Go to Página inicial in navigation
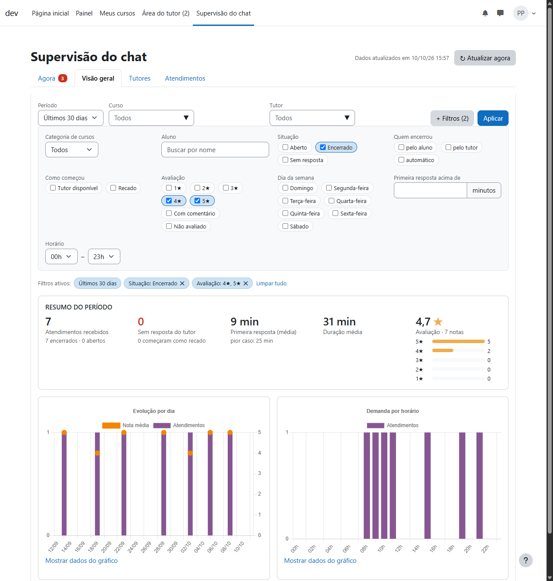Viewport: 553px width, 581px height. [50, 13]
